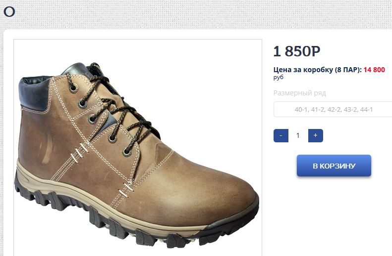392x256 pixels.
Task: Select the Цена за коробку label
Action: (303, 70)
